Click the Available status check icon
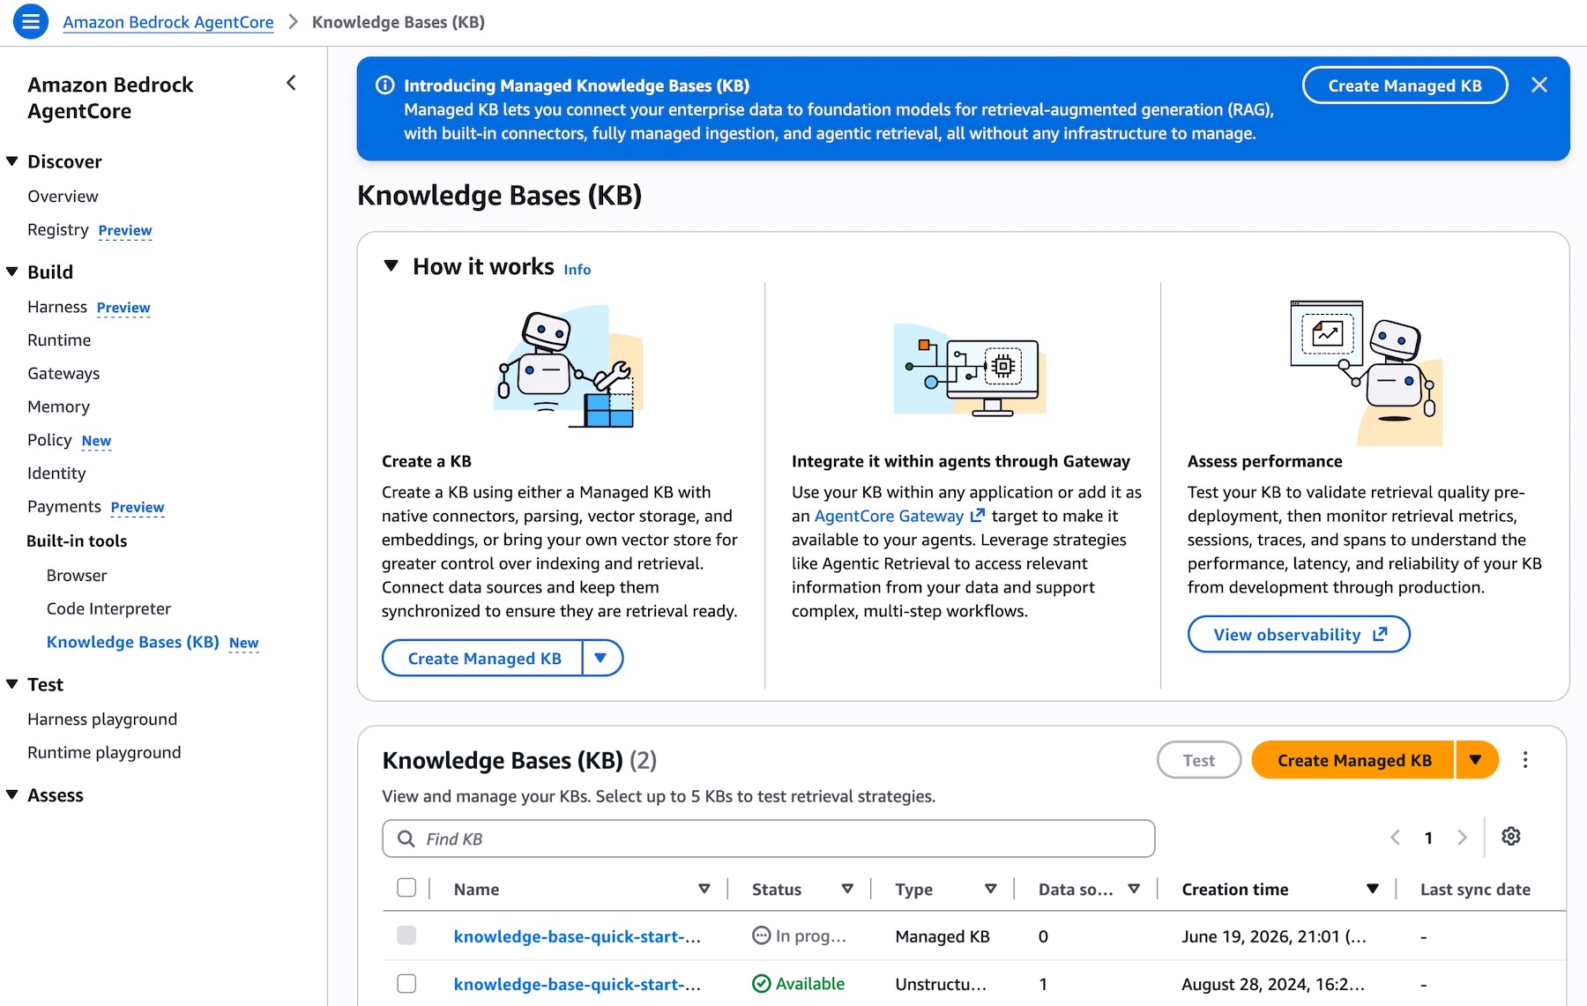This screenshot has height=1006, width=1587. point(762,984)
